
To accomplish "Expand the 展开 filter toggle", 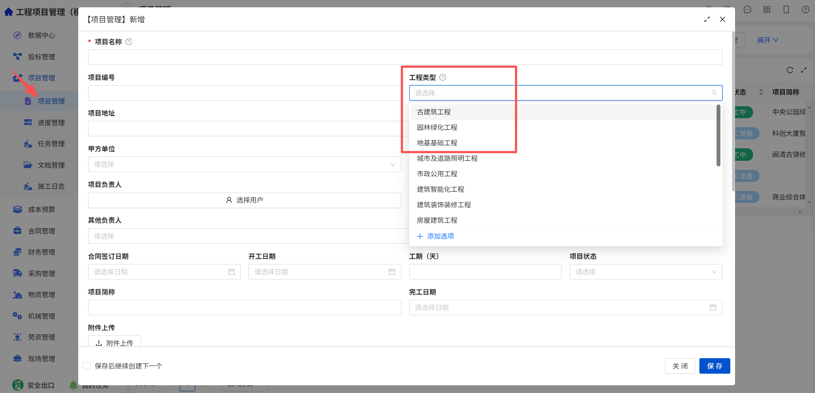I will point(768,40).
